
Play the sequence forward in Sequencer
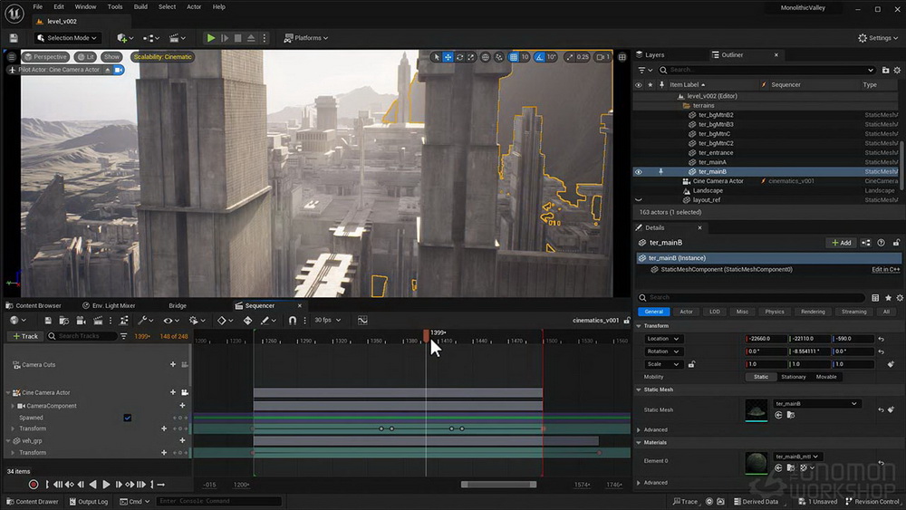pos(106,485)
